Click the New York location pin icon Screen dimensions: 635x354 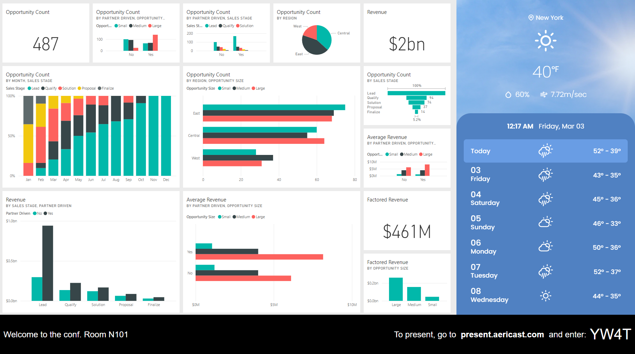click(x=531, y=18)
